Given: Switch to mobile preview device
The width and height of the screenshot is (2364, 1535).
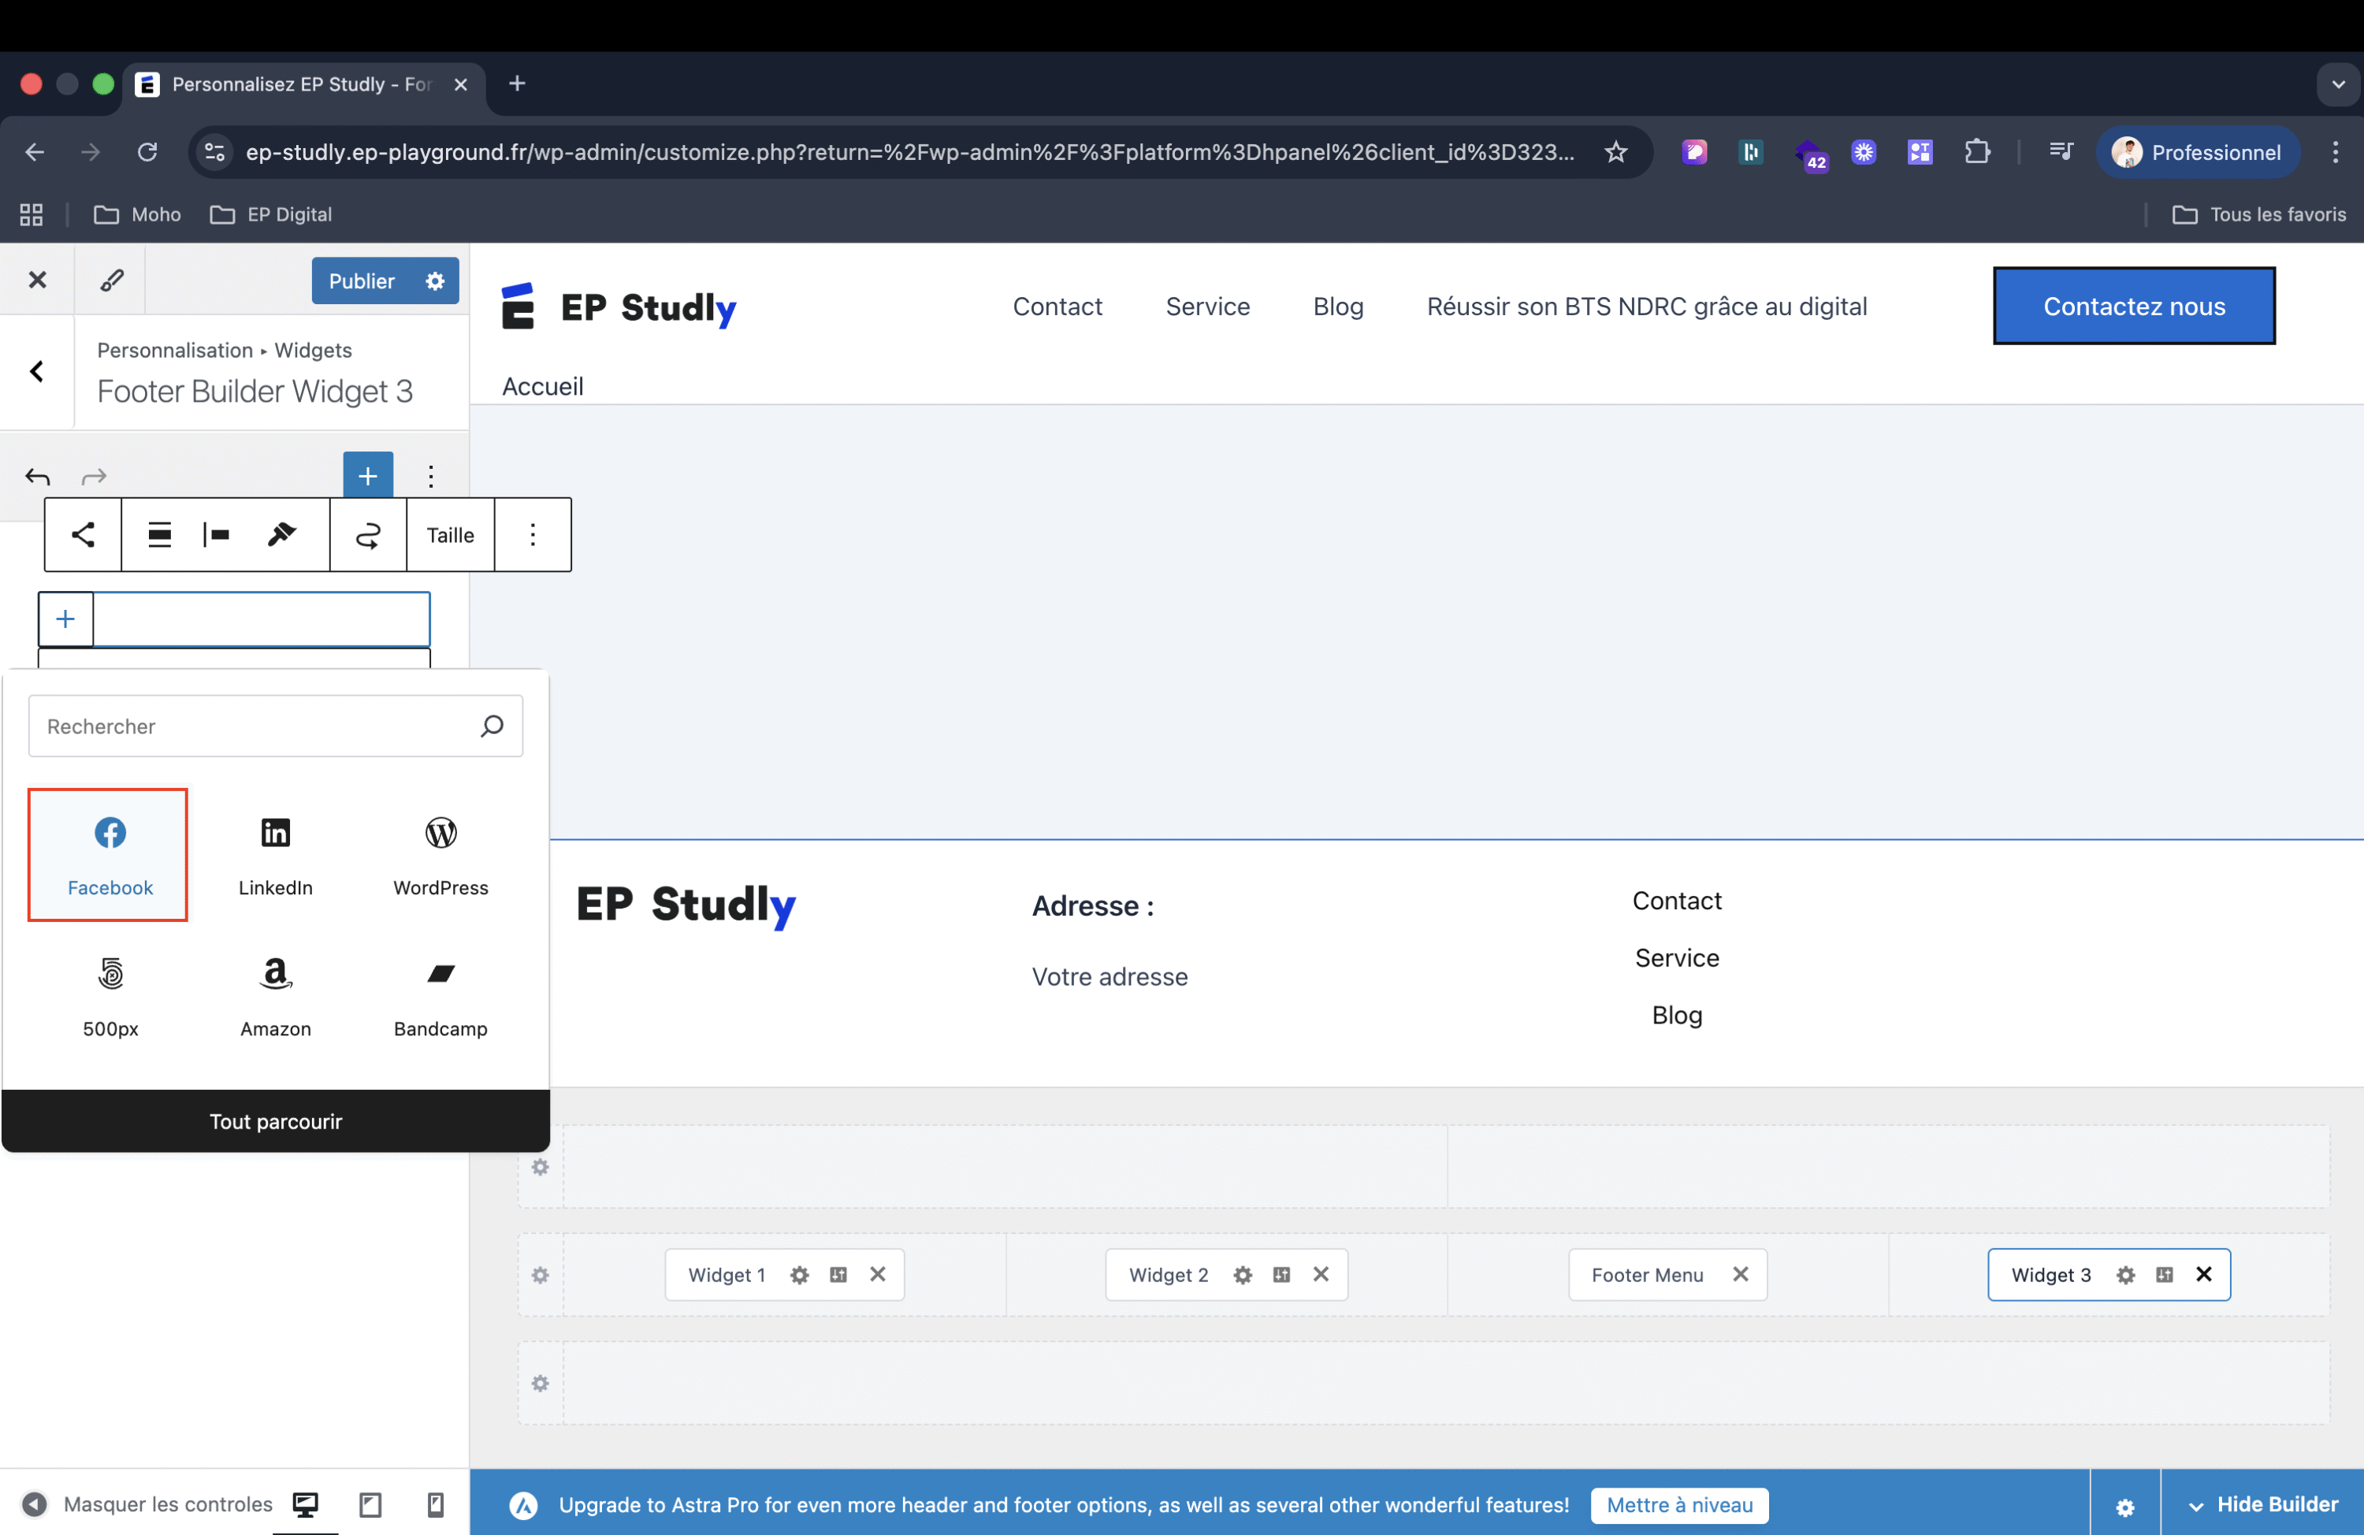Looking at the screenshot, I should pyautogui.click(x=435, y=1504).
